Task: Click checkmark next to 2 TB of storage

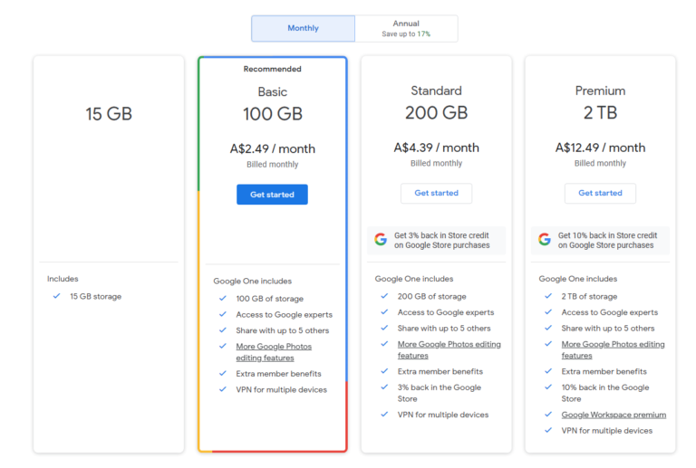Action: point(548,296)
